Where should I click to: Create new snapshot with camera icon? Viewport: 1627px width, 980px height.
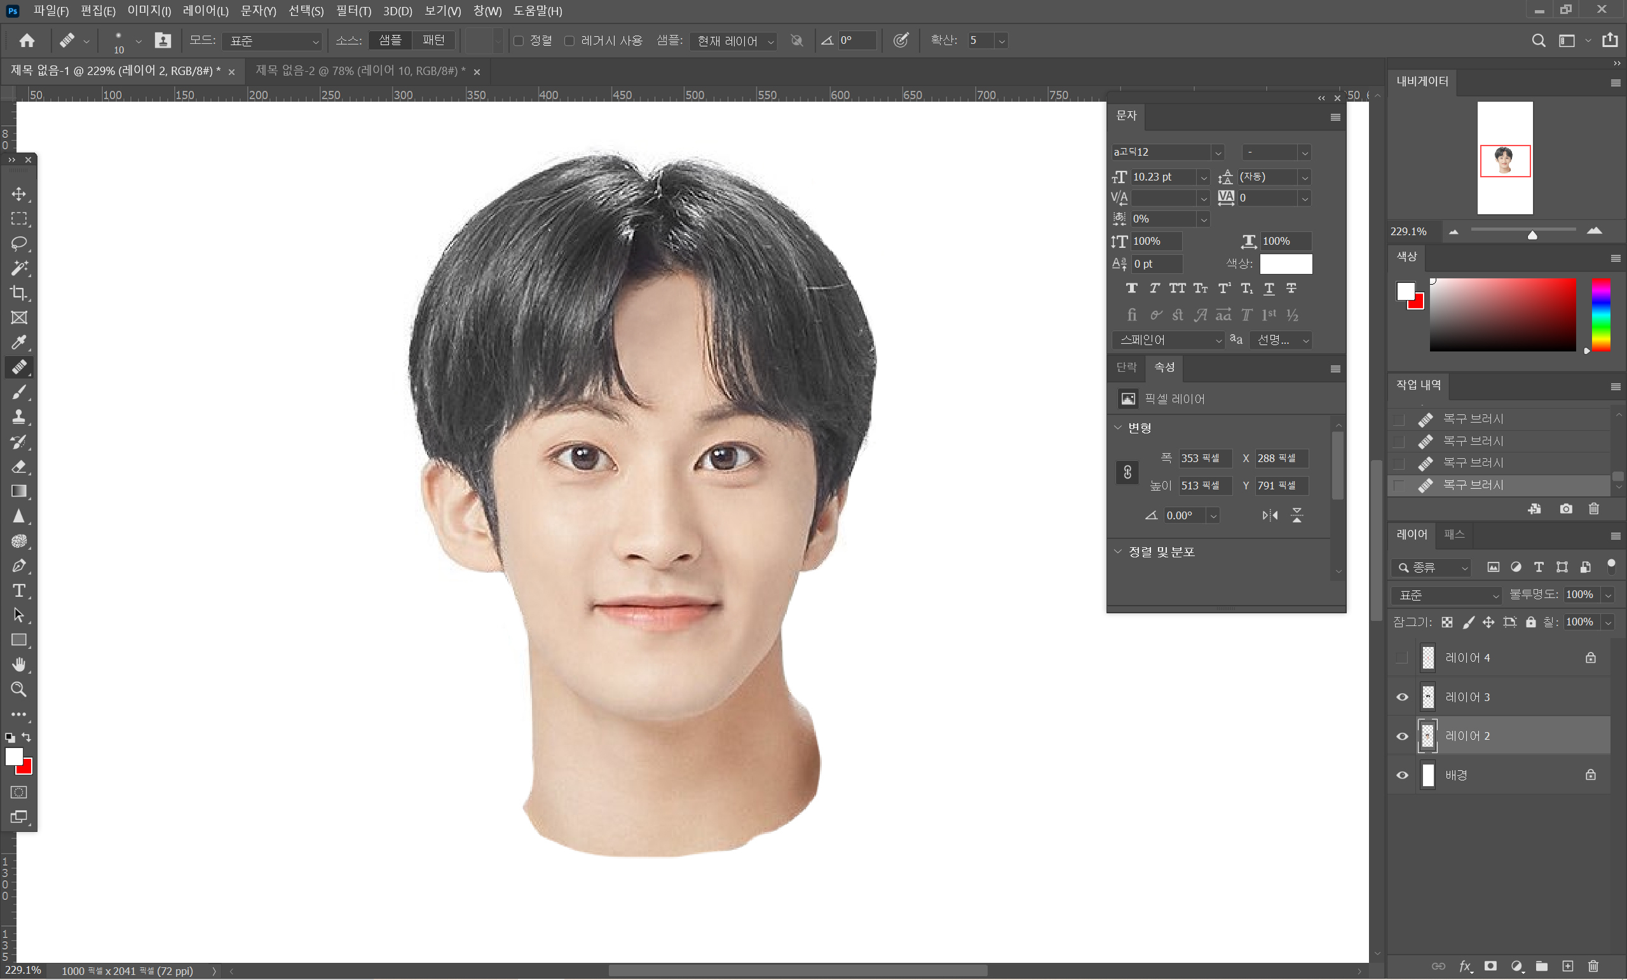1565,508
